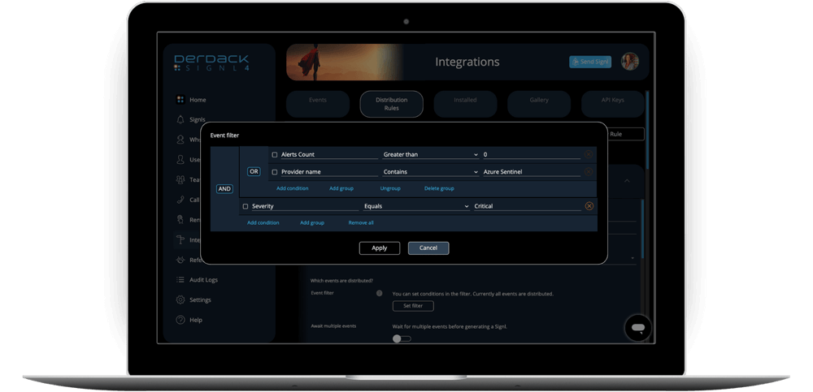Click the Ungroup link

click(x=390, y=188)
